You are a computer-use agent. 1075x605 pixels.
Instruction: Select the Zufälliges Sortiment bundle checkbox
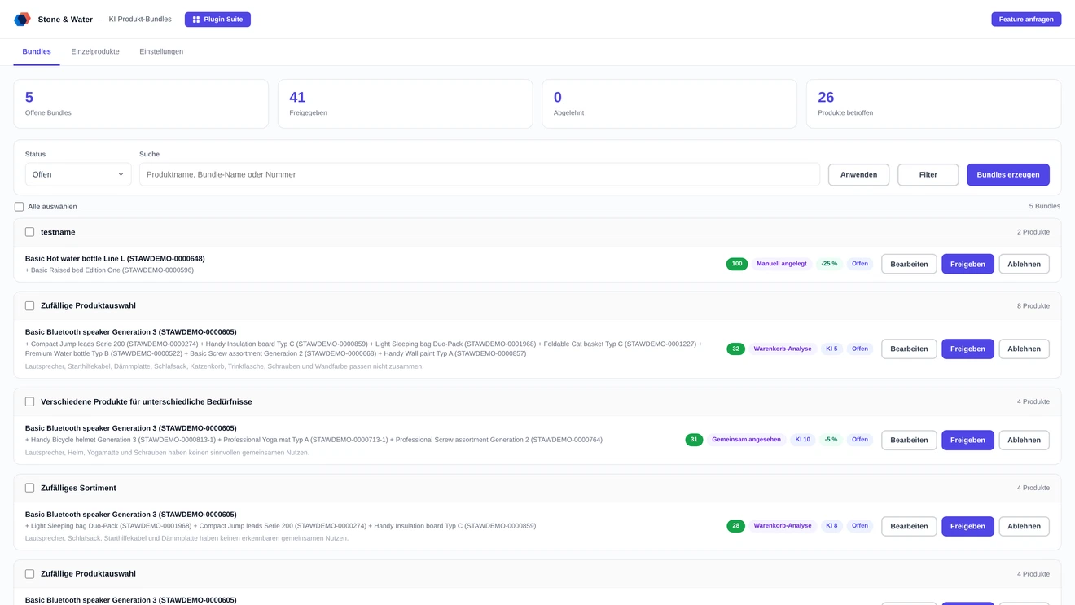[29, 488]
